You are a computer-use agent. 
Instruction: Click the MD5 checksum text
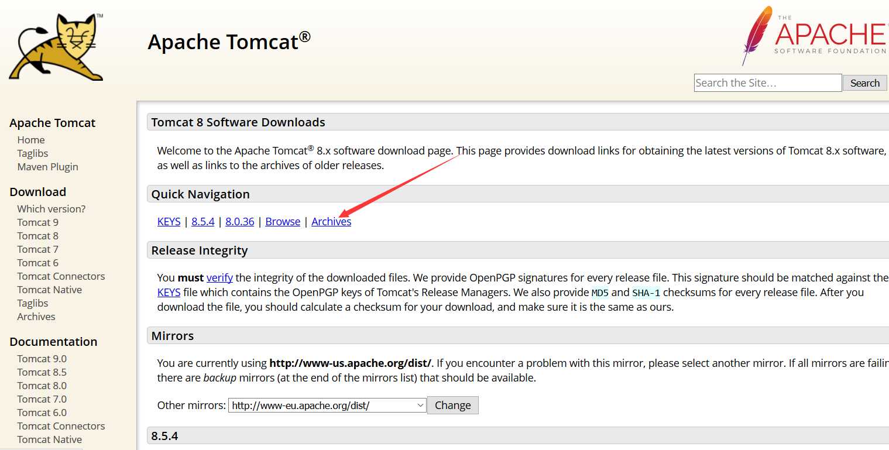point(600,293)
